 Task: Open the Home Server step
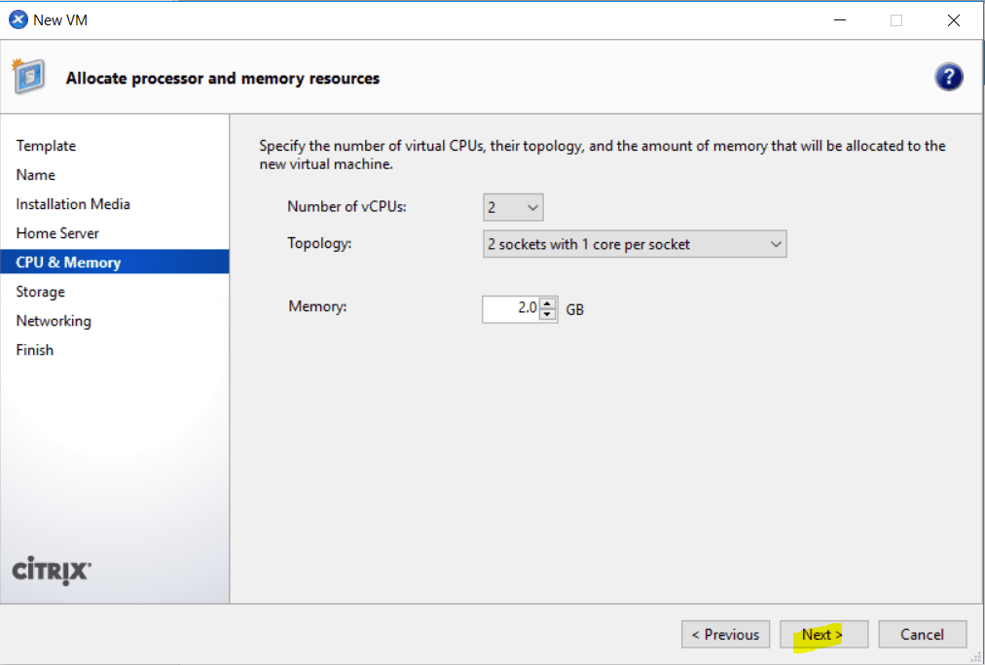click(59, 232)
